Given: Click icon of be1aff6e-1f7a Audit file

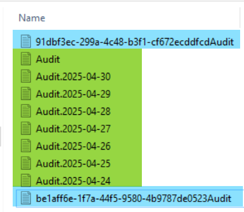Looking at the screenshot, I should (x=25, y=198).
